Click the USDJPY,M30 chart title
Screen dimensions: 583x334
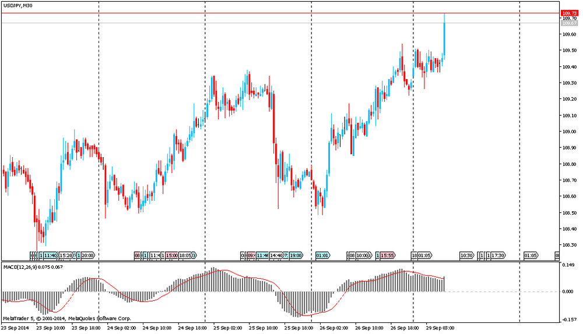coord(18,6)
